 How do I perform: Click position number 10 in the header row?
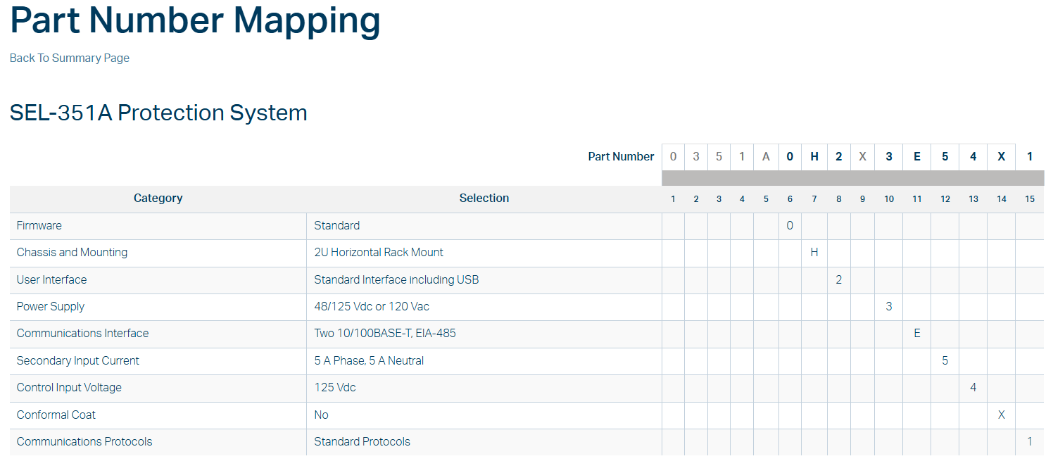[x=889, y=199]
